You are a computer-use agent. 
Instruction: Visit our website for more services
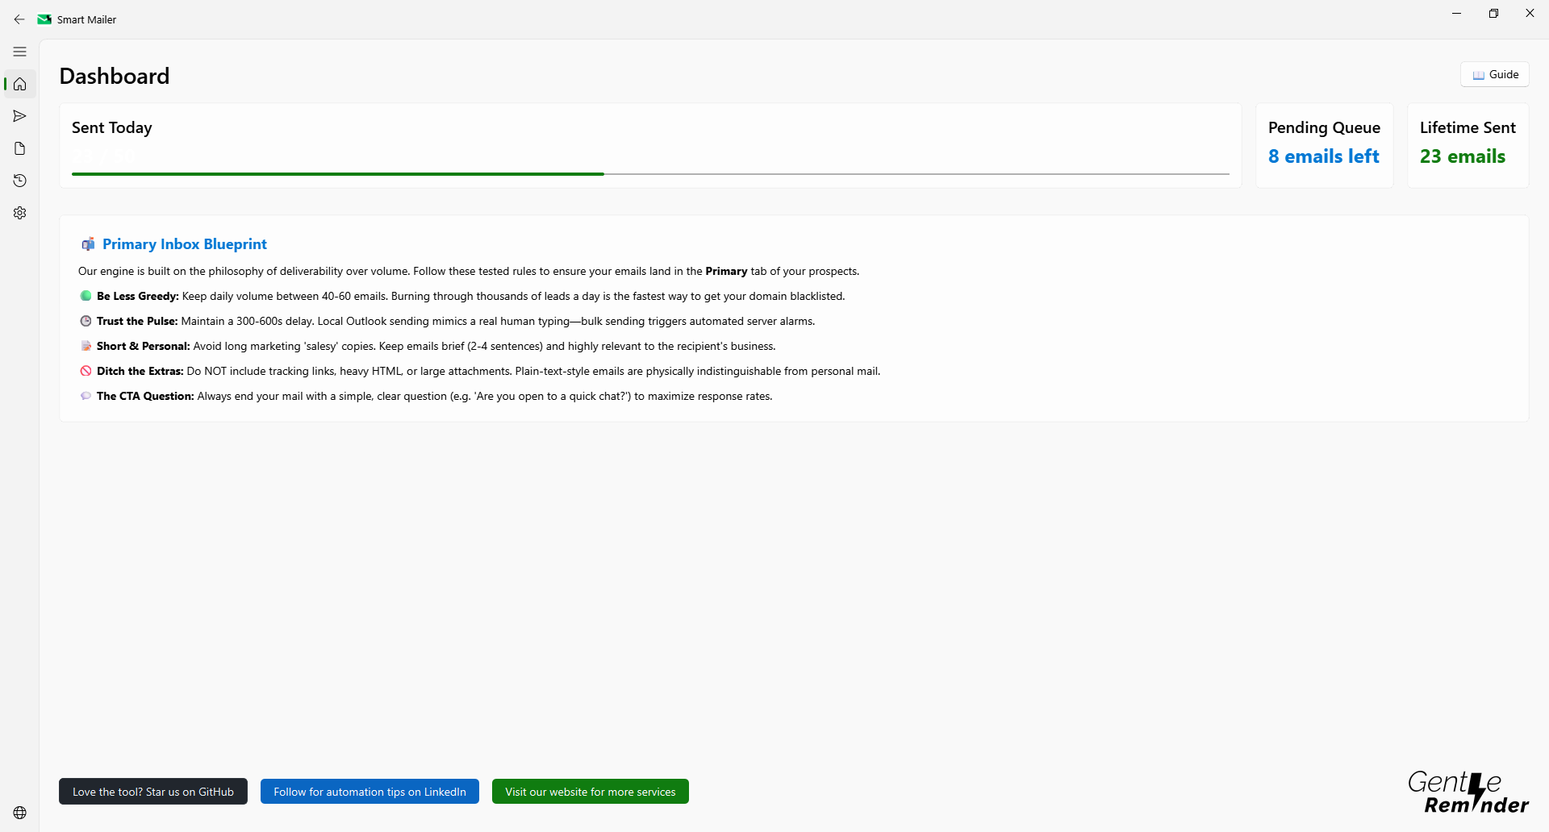[x=590, y=791]
